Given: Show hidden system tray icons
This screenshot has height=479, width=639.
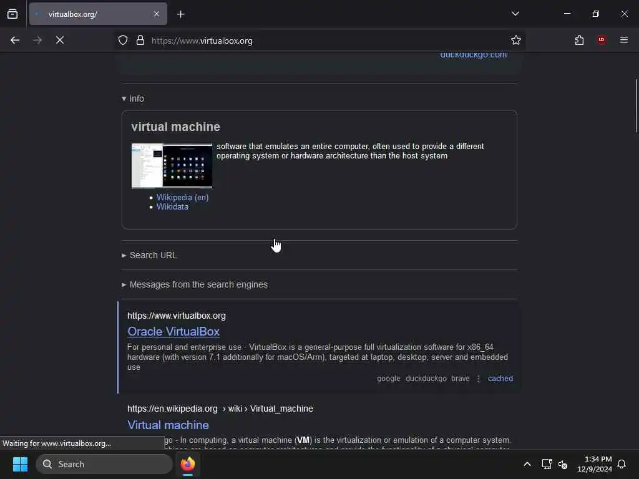Looking at the screenshot, I should click(527, 464).
